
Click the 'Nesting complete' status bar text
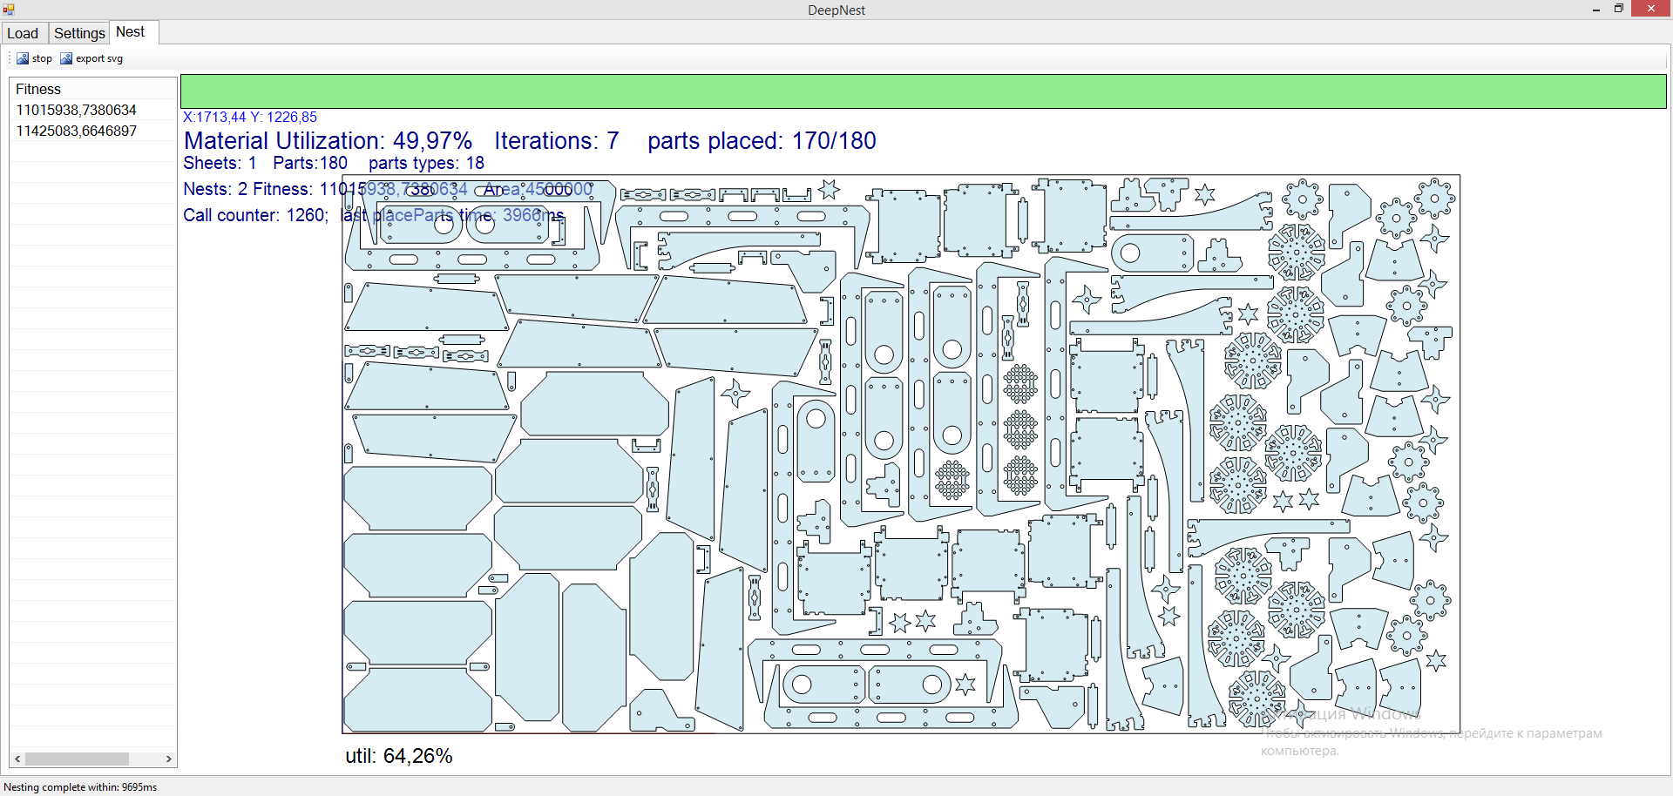tap(80, 786)
